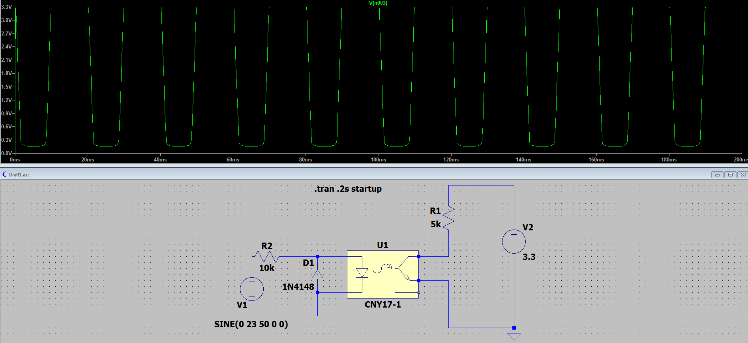Select the D1 diode symbol
This screenshot has height=343, width=748.
[x=317, y=274]
